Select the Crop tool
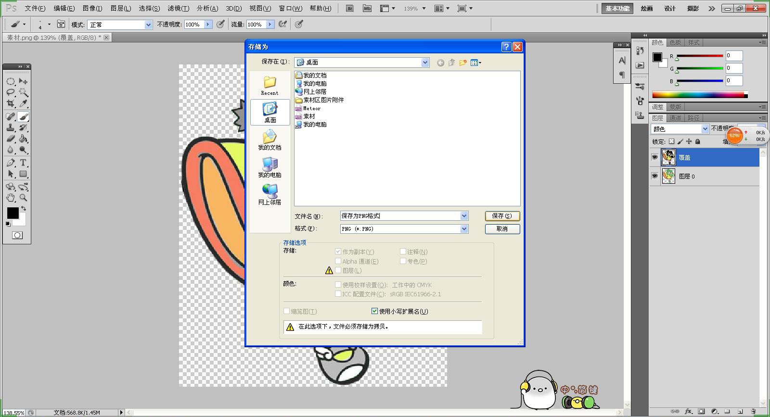Screen dimensions: 770x417 11,103
